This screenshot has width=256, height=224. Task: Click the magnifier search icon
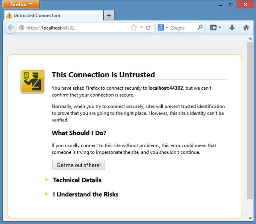pyautogui.click(x=200, y=27)
